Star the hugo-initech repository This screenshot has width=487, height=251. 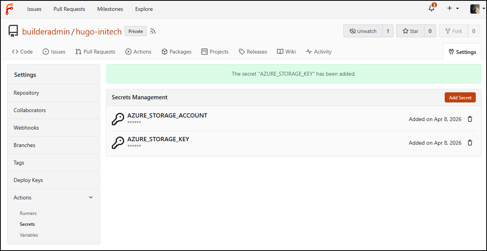[x=410, y=31]
